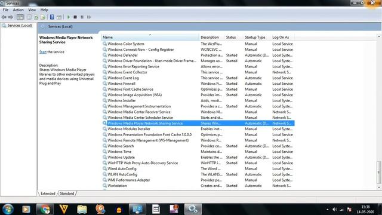Image resolution: width=382 pixels, height=215 pixels.
Task: Show hidden system tray icons arrow
Action: coord(327,210)
